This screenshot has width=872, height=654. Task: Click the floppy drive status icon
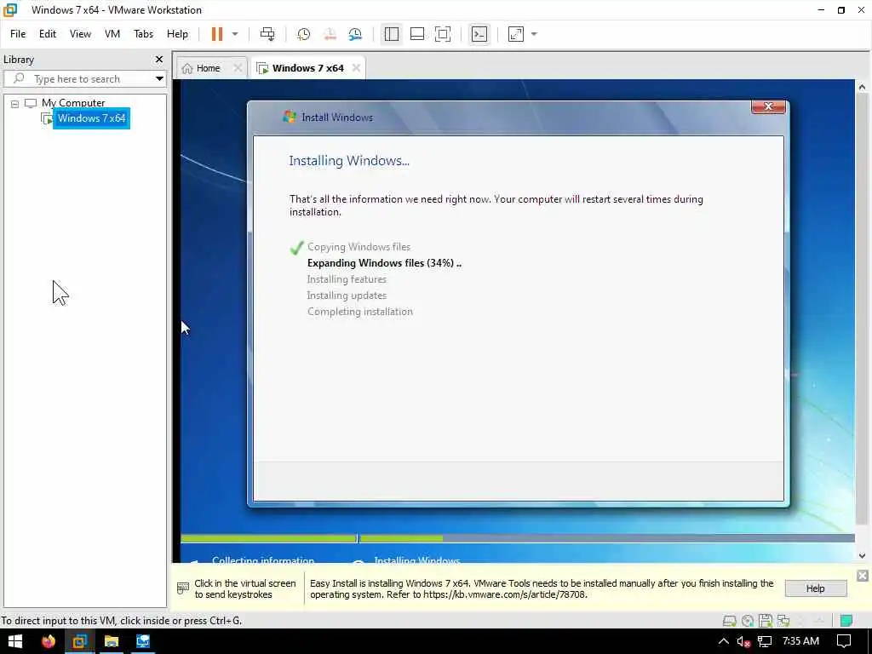[766, 621]
